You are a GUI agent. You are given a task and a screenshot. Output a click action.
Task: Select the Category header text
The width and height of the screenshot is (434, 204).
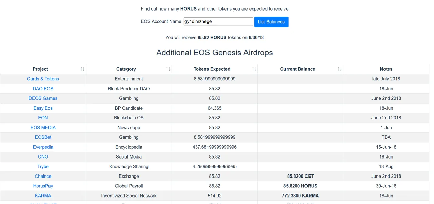126,69
